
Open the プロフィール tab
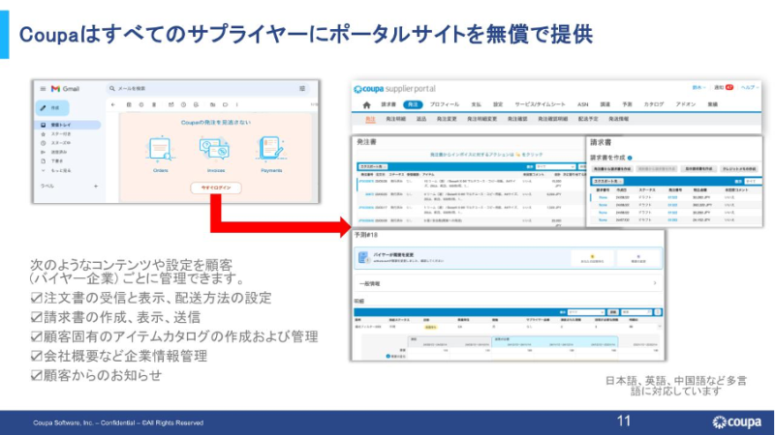click(445, 104)
